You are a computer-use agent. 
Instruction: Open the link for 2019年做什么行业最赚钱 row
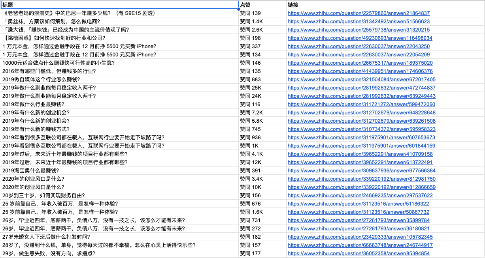(x=361, y=104)
